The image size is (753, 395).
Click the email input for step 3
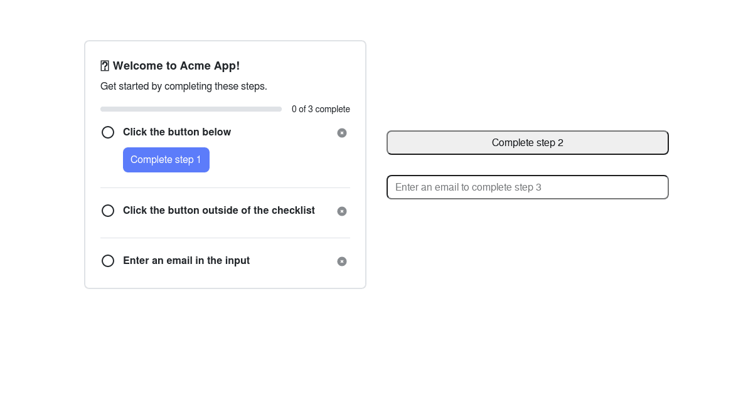click(527, 187)
